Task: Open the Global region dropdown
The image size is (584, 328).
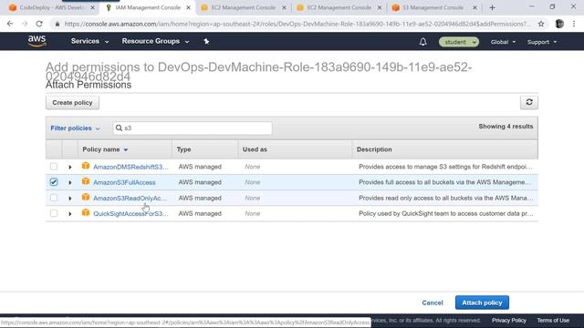Action: click(503, 42)
